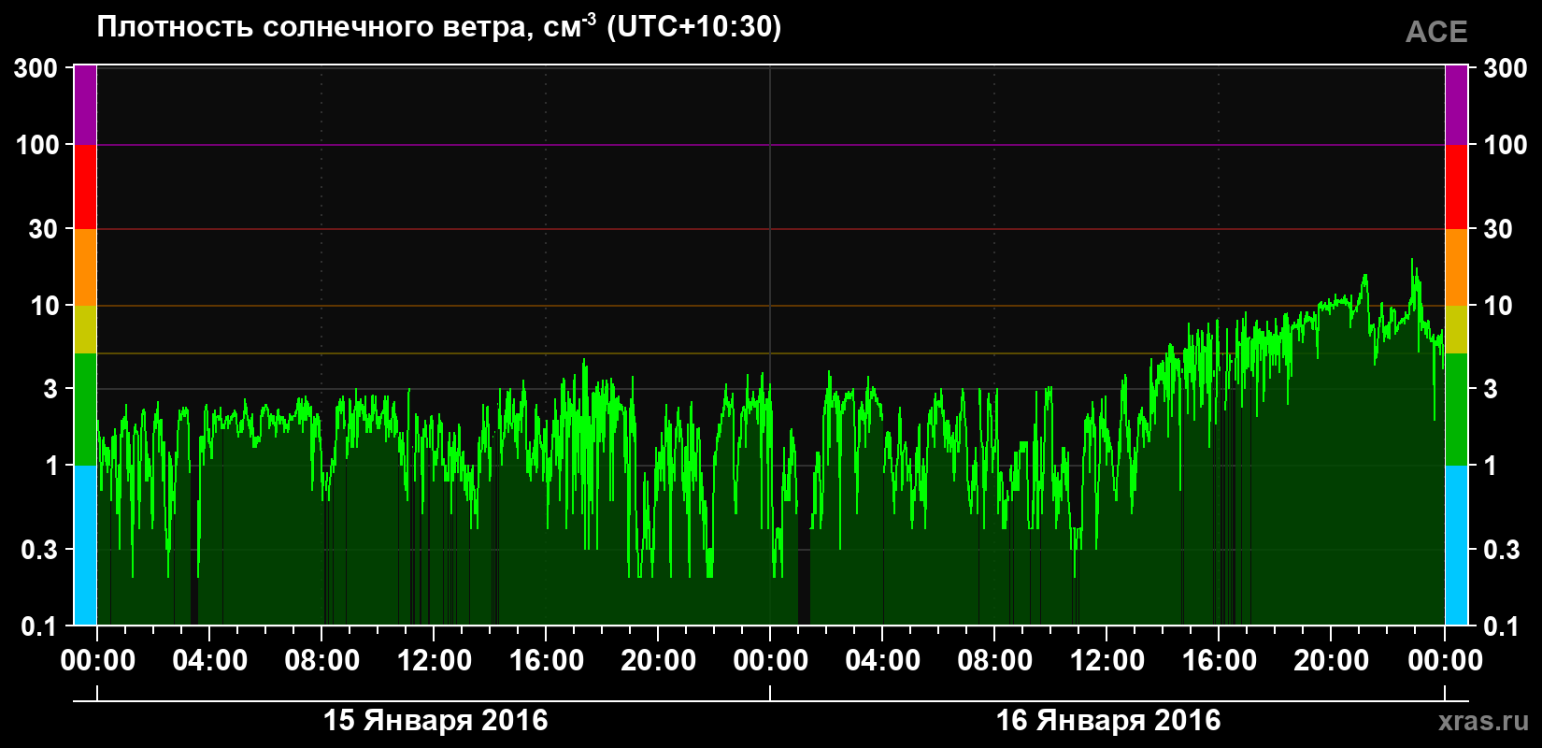Click the highest density peak near the end
The height and width of the screenshot is (748, 1542).
1412,261
